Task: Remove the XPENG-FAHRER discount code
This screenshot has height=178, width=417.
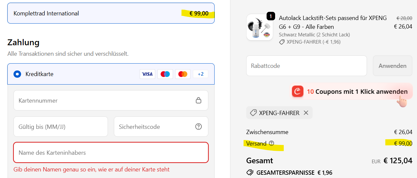Action: pyautogui.click(x=306, y=113)
